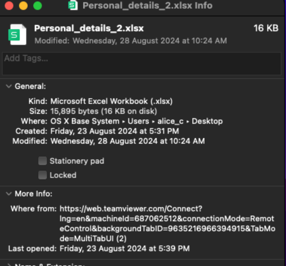The image size is (286, 266).
Task: Click the Modified value in General section
Action: pos(128,141)
